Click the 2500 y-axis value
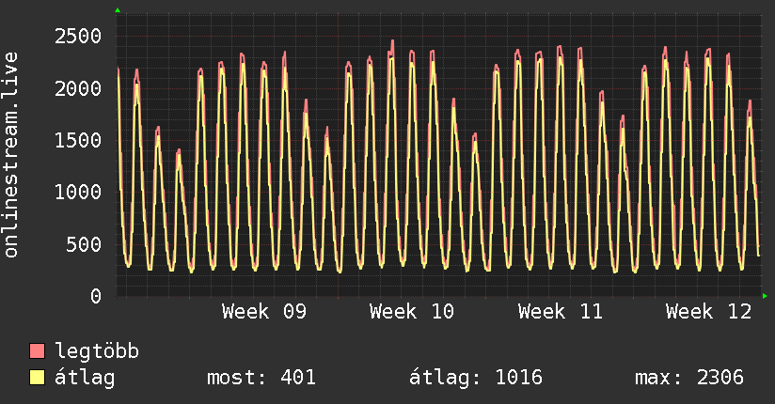This screenshot has height=404, width=775. (78, 37)
